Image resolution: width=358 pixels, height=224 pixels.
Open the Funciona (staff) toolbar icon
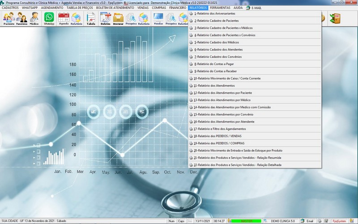click(x=21, y=18)
